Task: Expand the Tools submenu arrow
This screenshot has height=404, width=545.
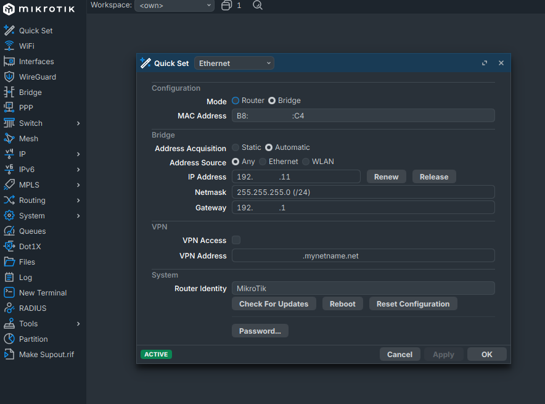Action: point(78,324)
